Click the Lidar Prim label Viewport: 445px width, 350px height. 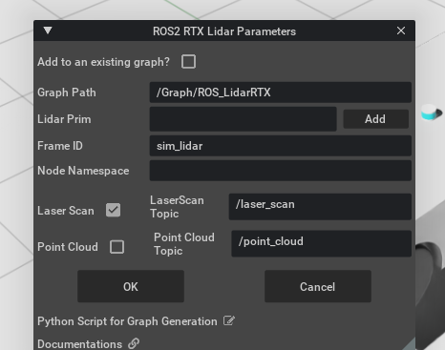(x=64, y=119)
